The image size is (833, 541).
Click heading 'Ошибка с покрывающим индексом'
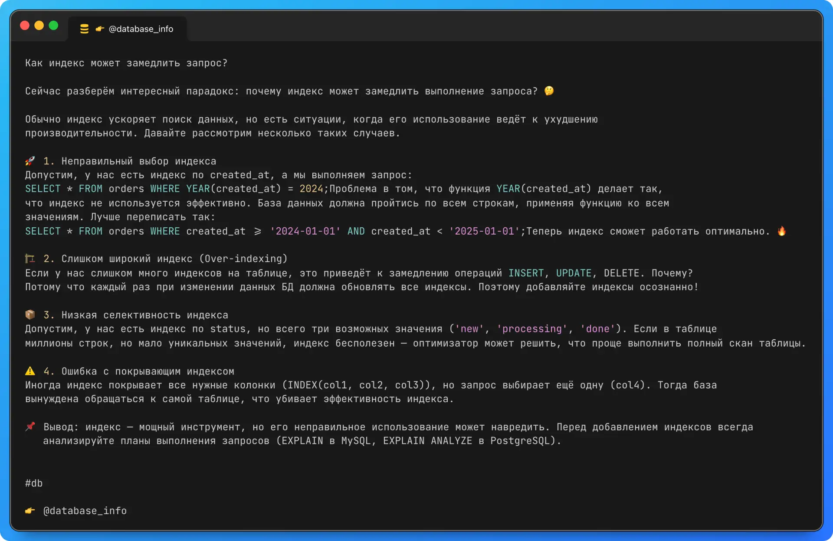coord(148,371)
